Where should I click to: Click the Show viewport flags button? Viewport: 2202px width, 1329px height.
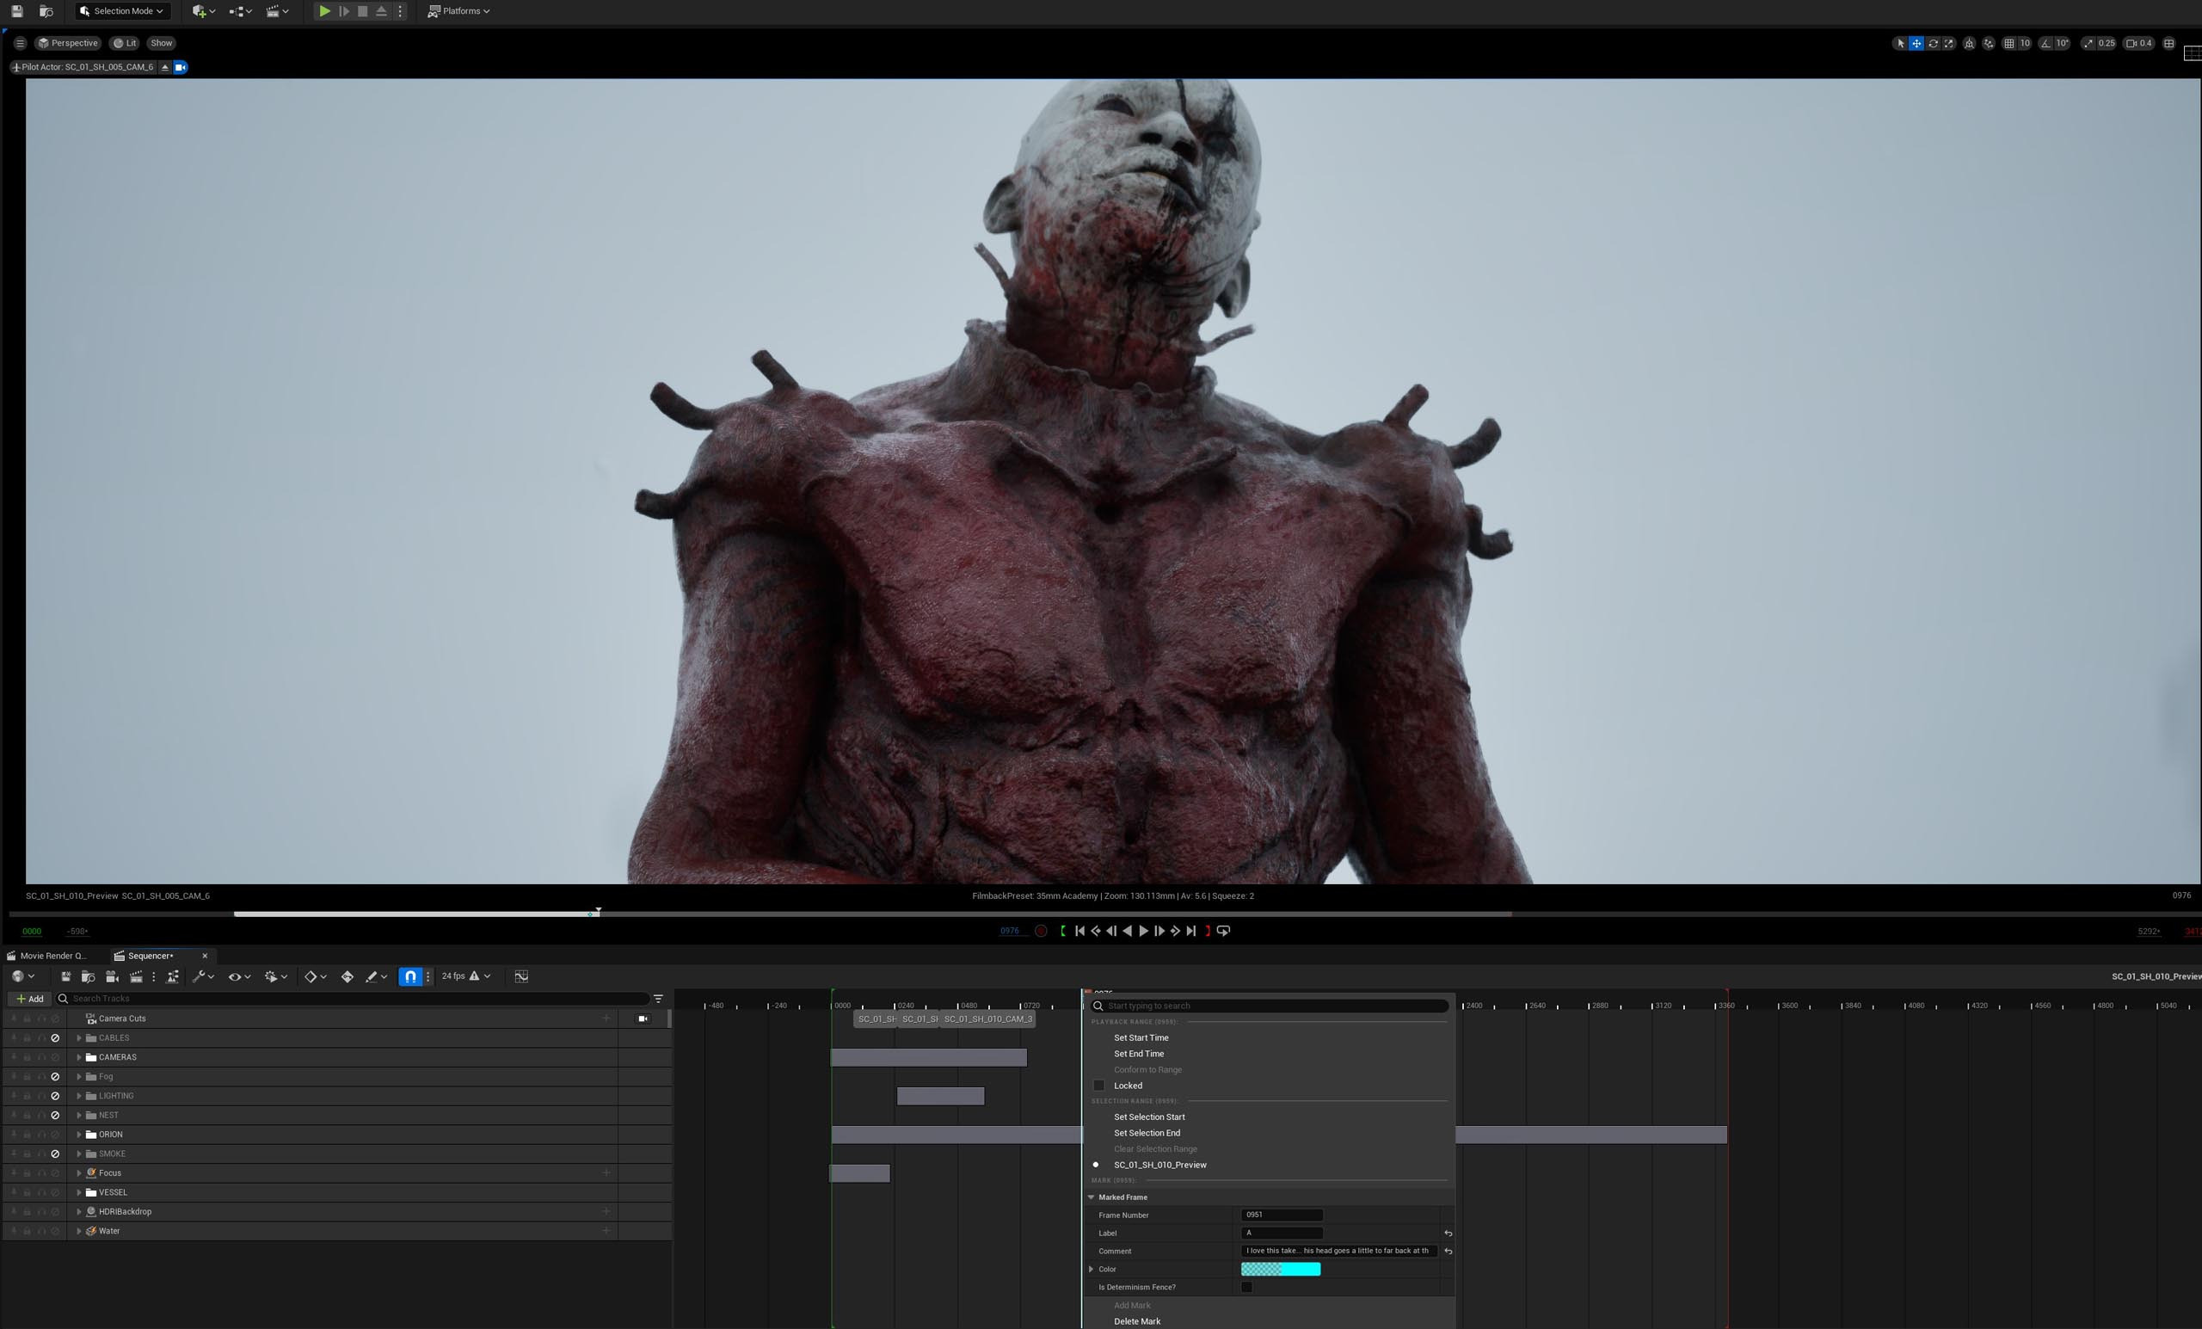[x=161, y=43]
